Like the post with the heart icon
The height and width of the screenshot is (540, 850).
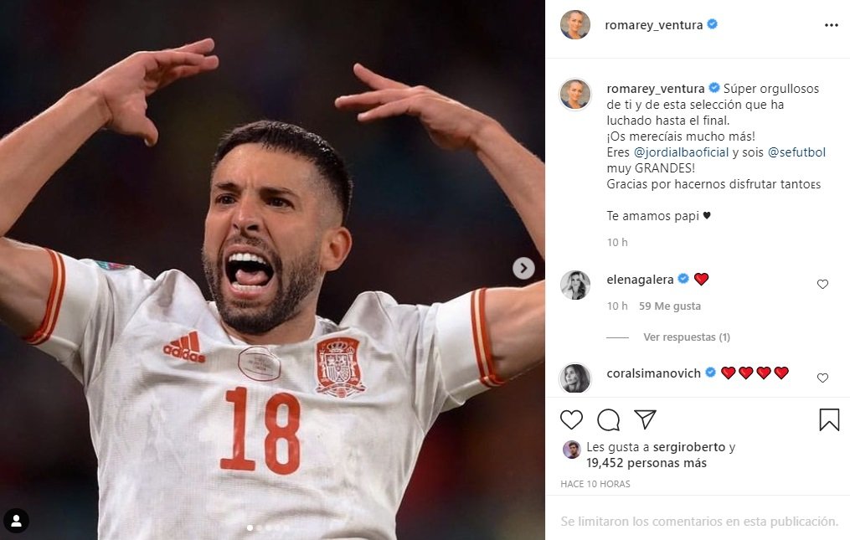pyautogui.click(x=571, y=419)
